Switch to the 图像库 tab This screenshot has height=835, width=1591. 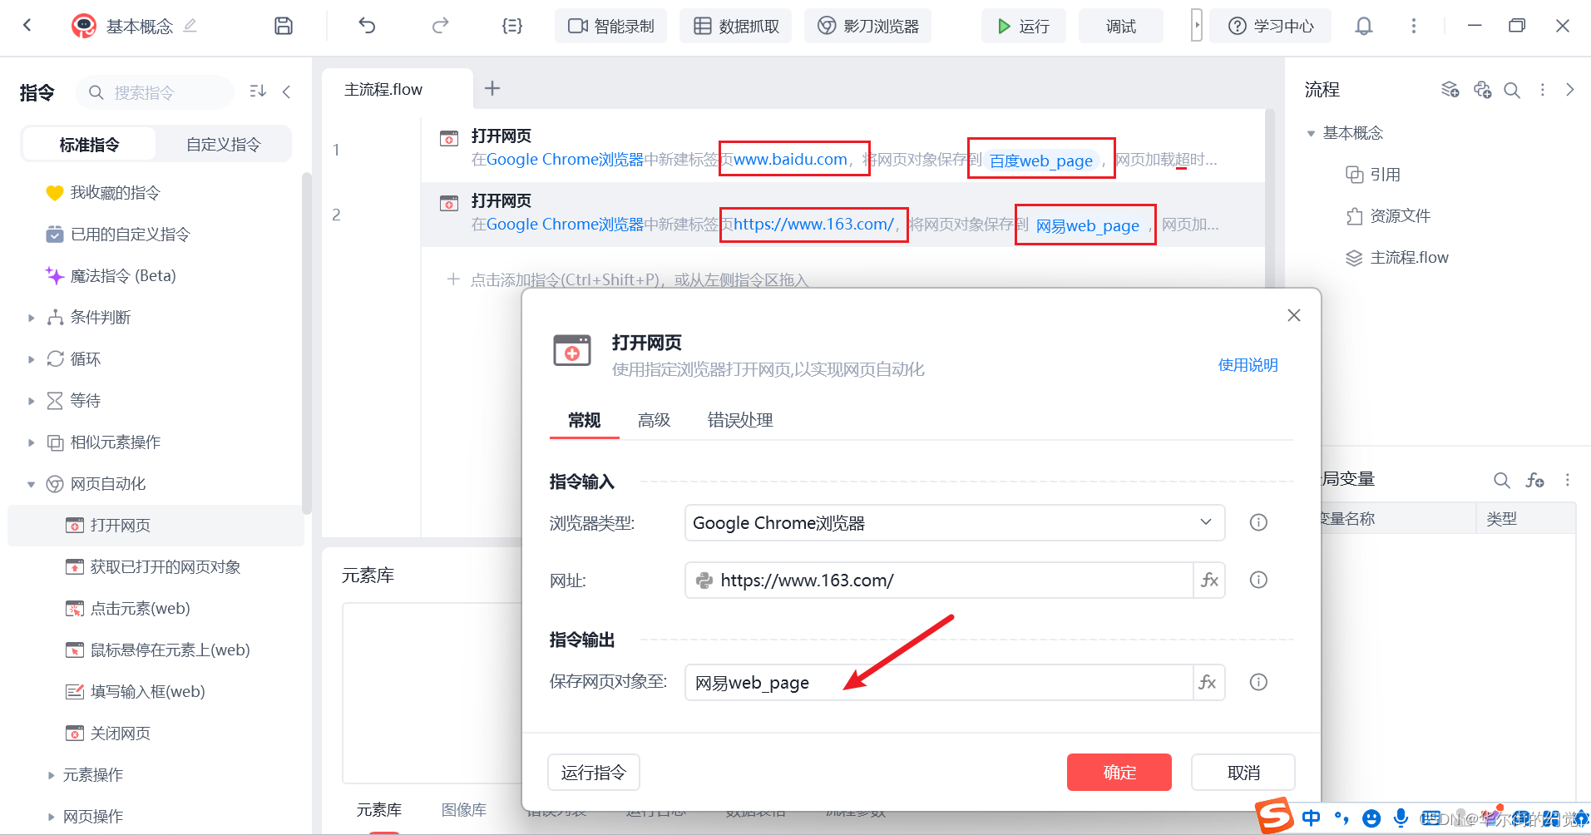coord(464,810)
